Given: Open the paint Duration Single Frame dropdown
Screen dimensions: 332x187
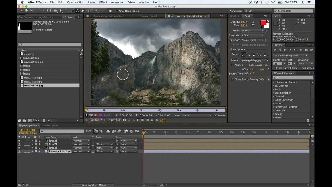Looking at the screenshot, I should click(x=252, y=40).
